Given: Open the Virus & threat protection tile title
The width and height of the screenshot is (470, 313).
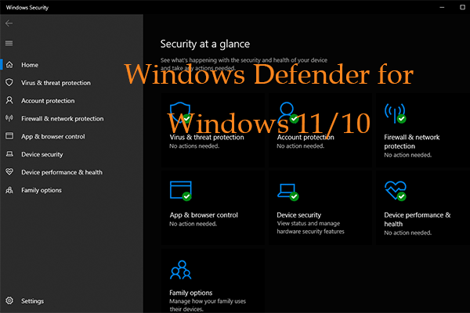Looking at the screenshot, I should click(x=207, y=137).
